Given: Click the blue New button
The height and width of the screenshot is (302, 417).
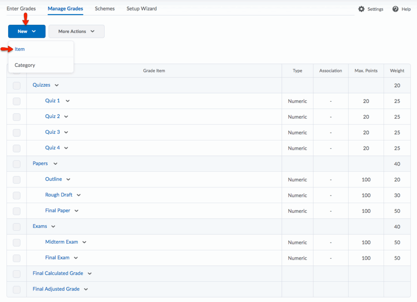Looking at the screenshot, I should click(x=26, y=31).
